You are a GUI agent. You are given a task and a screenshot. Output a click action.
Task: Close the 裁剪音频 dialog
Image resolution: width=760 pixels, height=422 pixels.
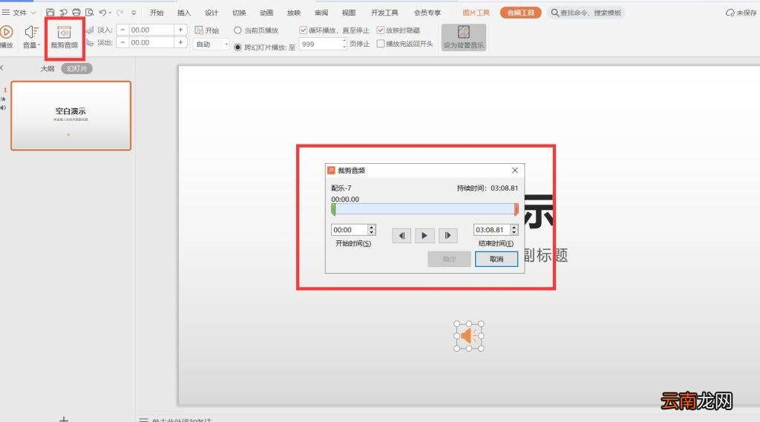click(x=515, y=170)
